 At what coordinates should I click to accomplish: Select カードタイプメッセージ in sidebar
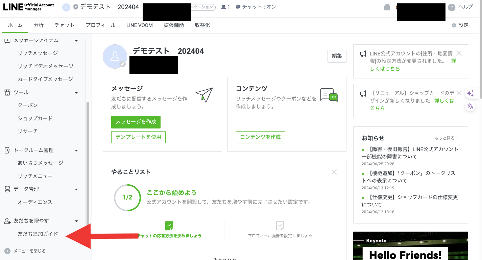tap(45, 79)
